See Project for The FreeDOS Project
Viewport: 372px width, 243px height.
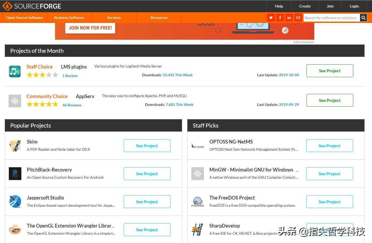330,202
